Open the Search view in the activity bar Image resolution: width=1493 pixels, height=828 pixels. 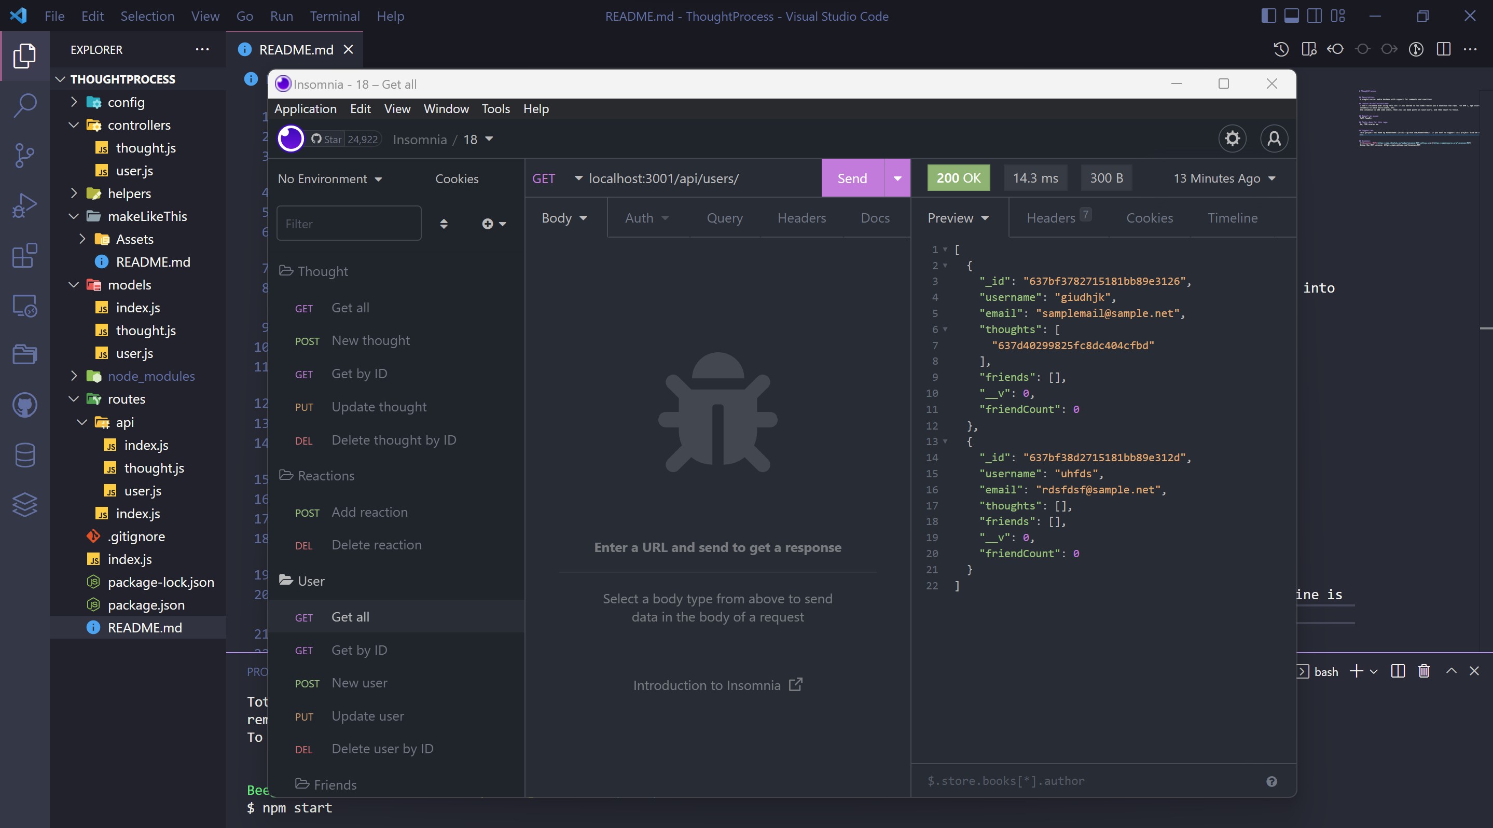point(24,105)
